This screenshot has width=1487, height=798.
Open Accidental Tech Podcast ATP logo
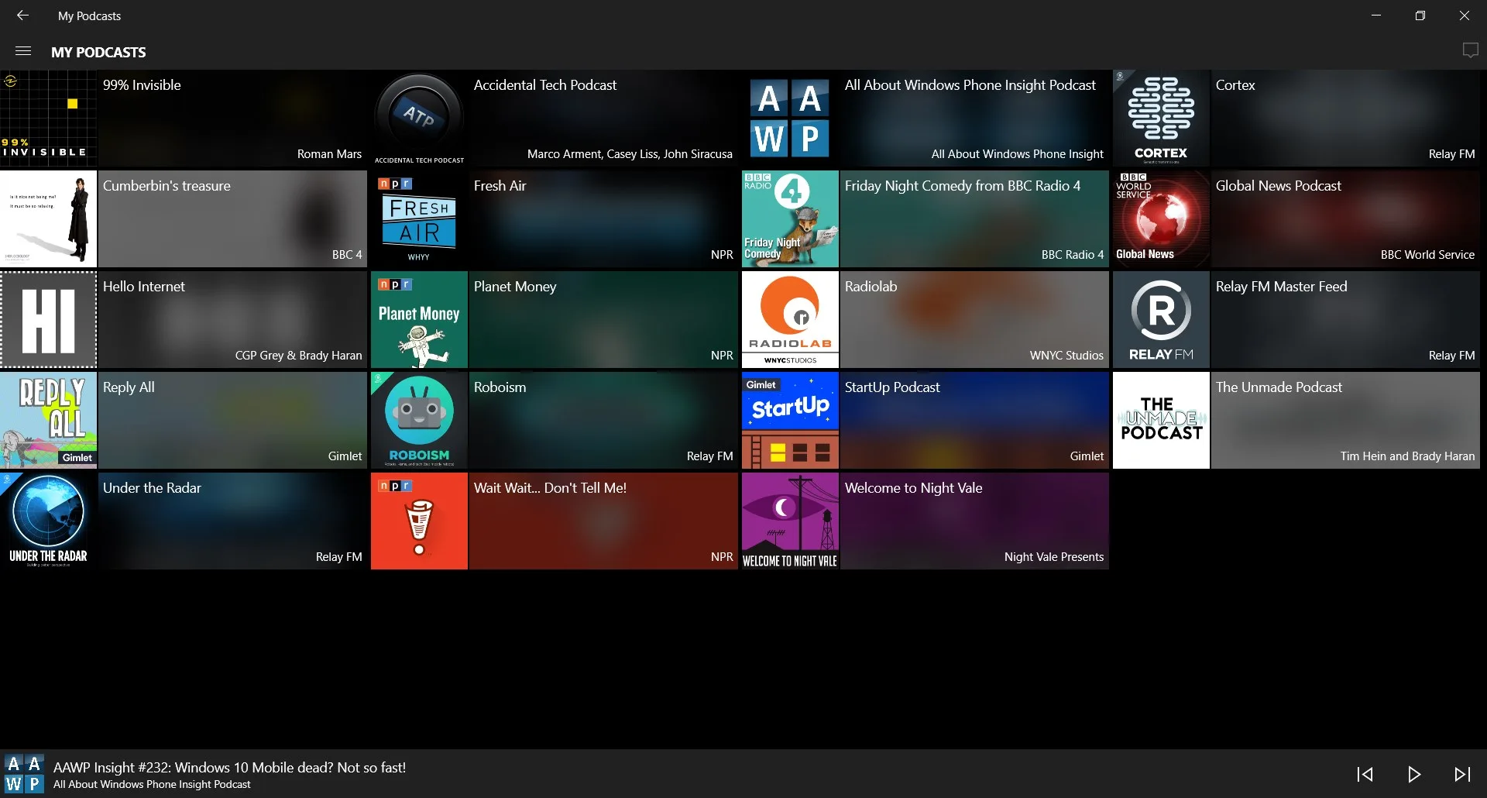[419, 119]
